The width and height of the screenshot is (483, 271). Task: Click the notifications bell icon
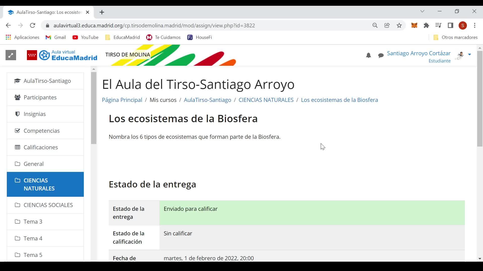point(369,55)
